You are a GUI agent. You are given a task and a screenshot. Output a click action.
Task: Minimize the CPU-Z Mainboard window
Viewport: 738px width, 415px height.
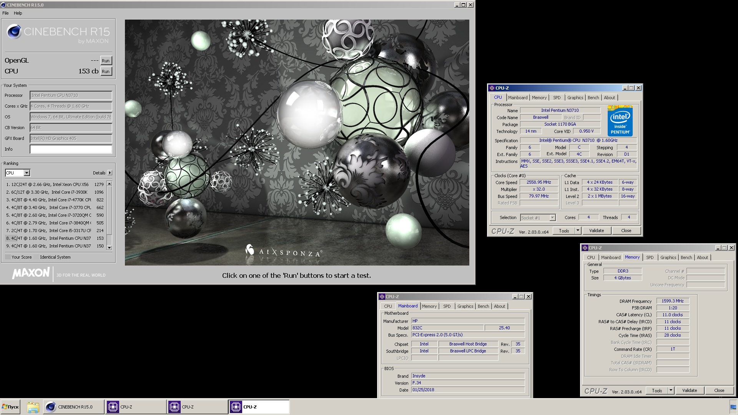[x=515, y=297]
